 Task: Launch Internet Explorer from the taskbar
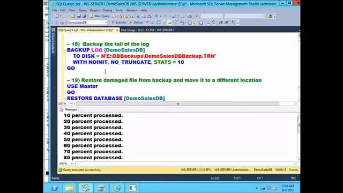[117, 188]
